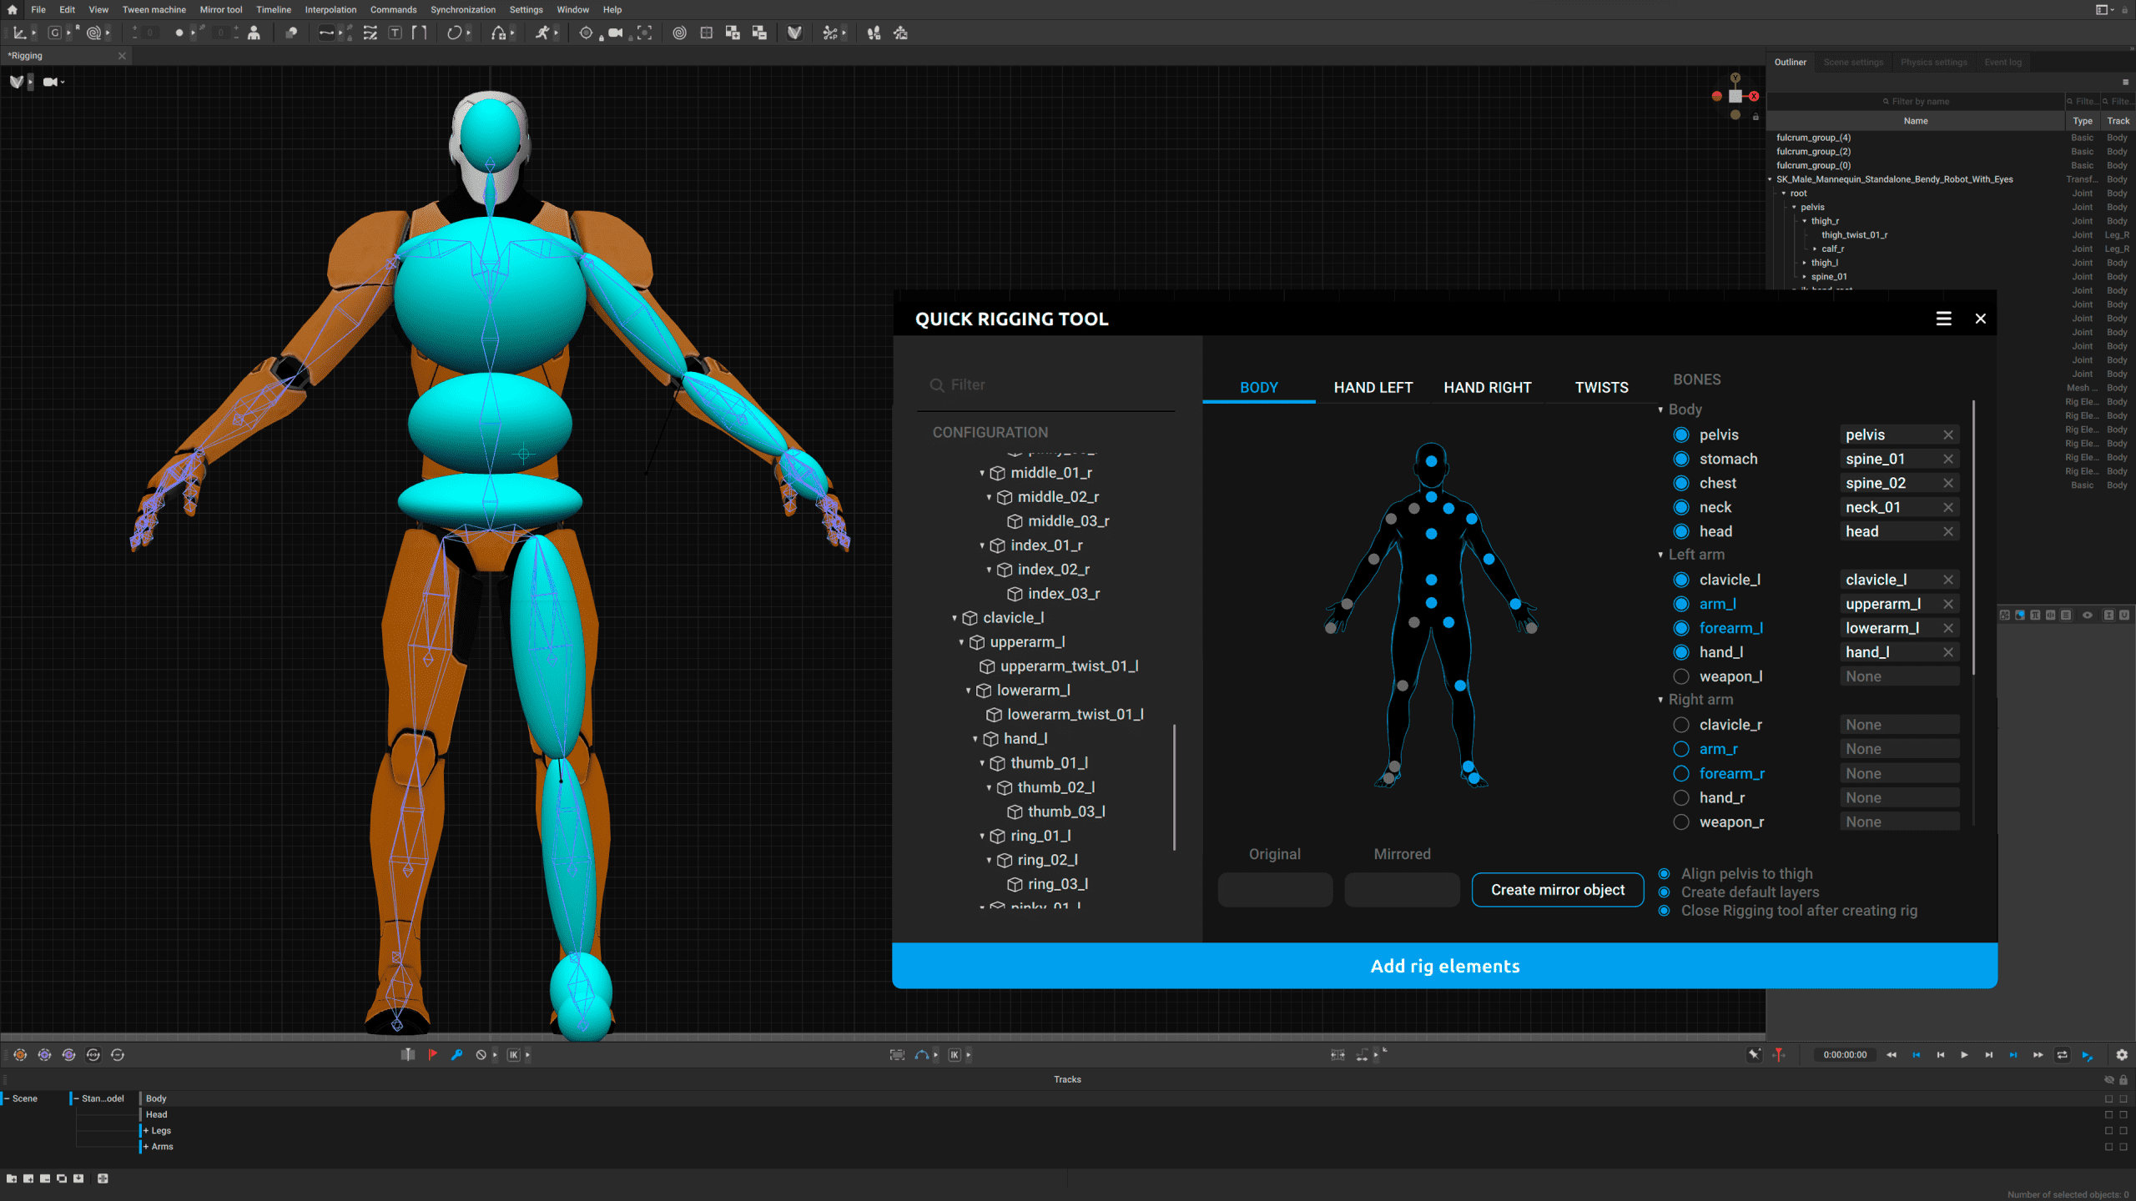Enable Close Rigging tool after creating rig
Screen dimensions: 2136x1201
pyautogui.click(x=1665, y=911)
